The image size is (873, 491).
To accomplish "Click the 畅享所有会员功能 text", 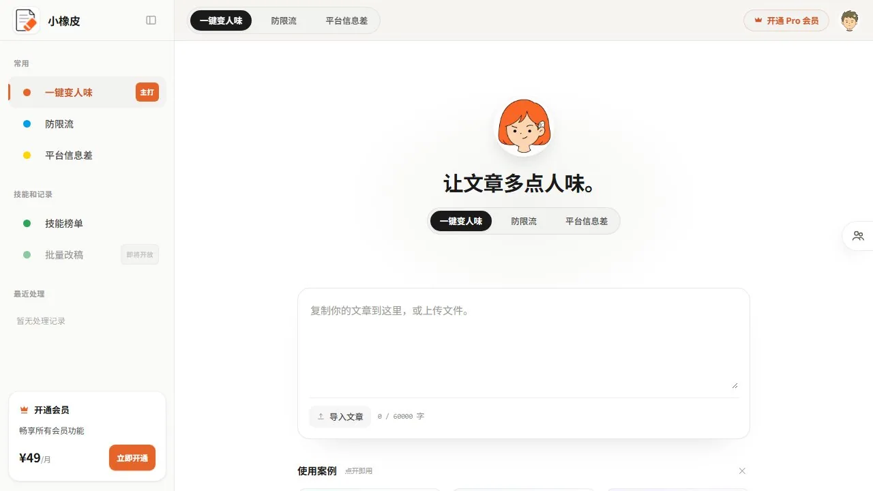I will 52,431.
